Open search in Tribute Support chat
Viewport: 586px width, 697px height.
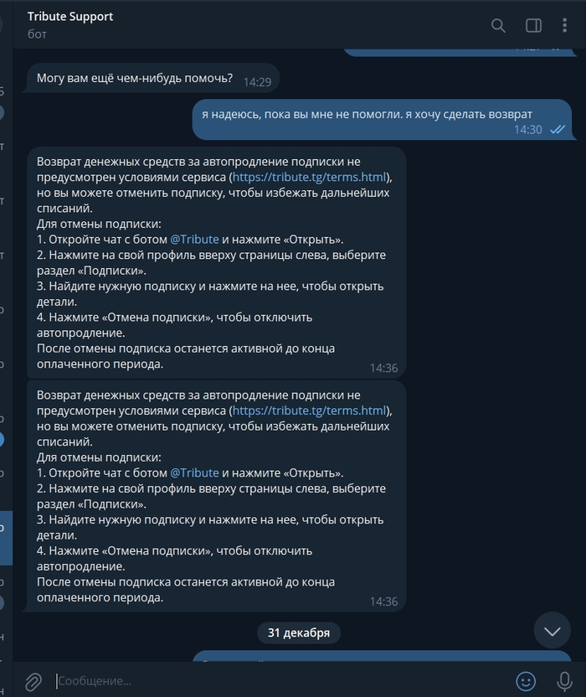pos(498,25)
